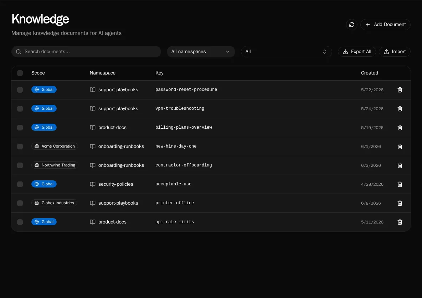The image size is (422, 298).
Task: Click the Add Document button
Action: pos(385,25)
